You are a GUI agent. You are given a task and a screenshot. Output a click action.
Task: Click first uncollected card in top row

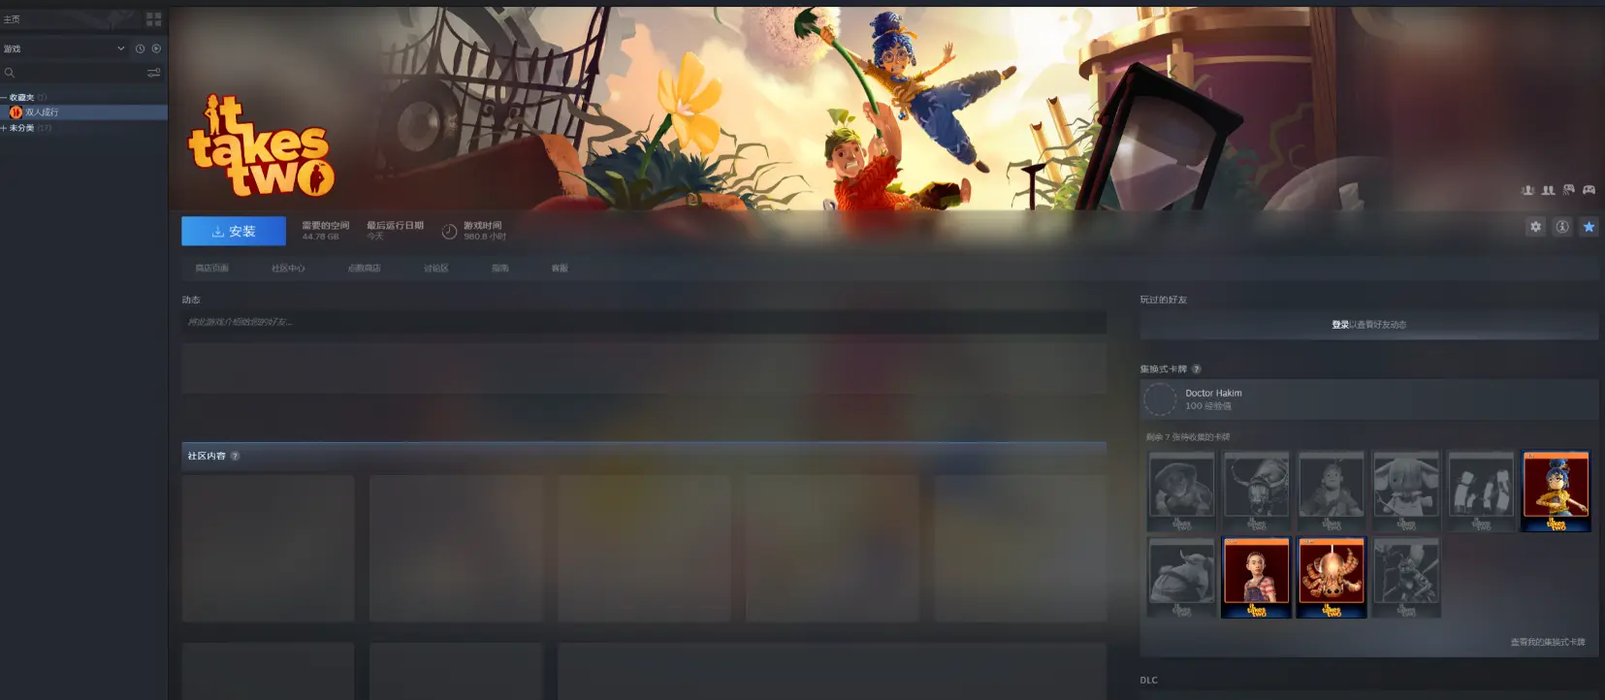pyautogui.click(x=1181, y=492)
